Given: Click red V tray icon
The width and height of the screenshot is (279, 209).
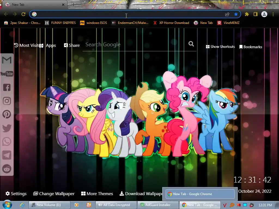Looking at the screenshot, I should (225, 205).
